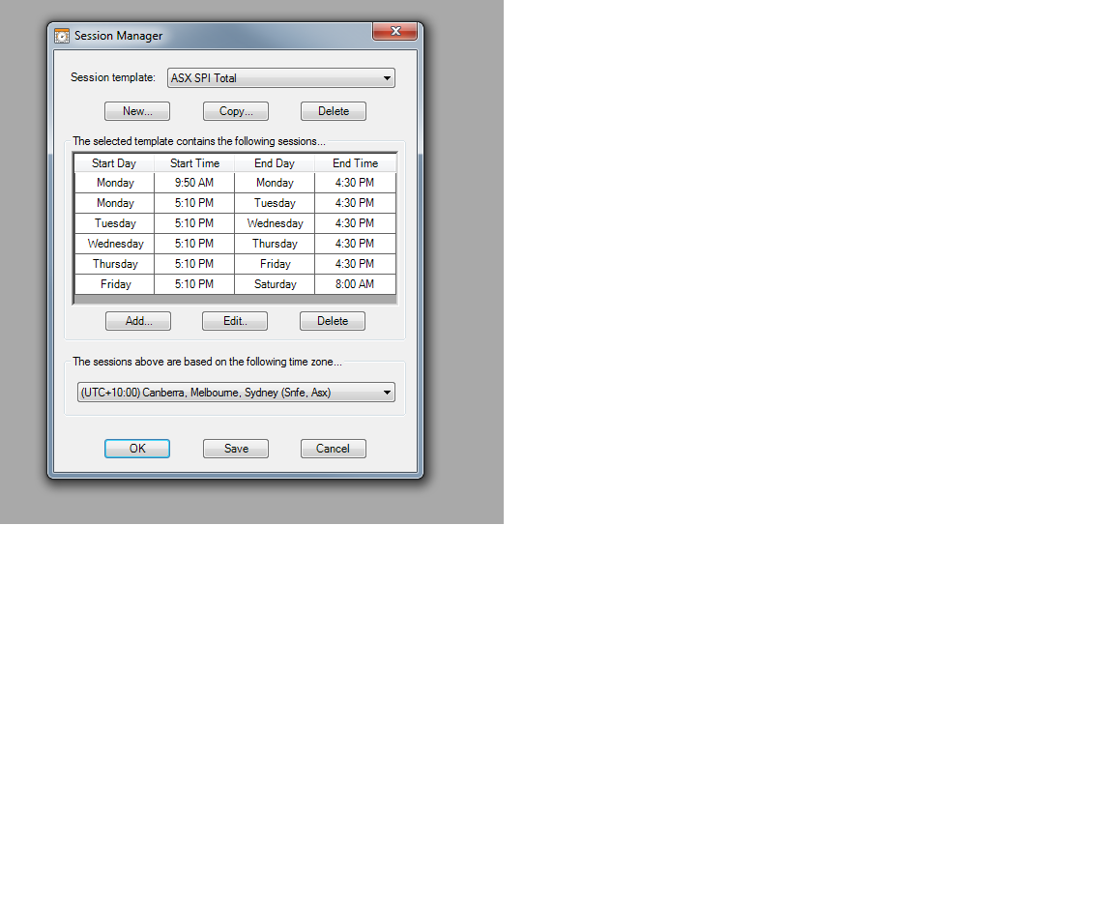Click the Start Time column header
The height and width of the screenshot is (905, 1107).
194,163
